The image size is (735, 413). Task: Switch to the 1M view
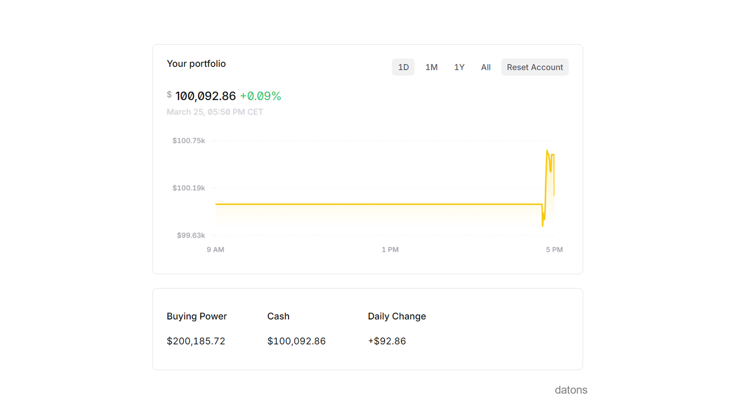[x=431, y=67]
